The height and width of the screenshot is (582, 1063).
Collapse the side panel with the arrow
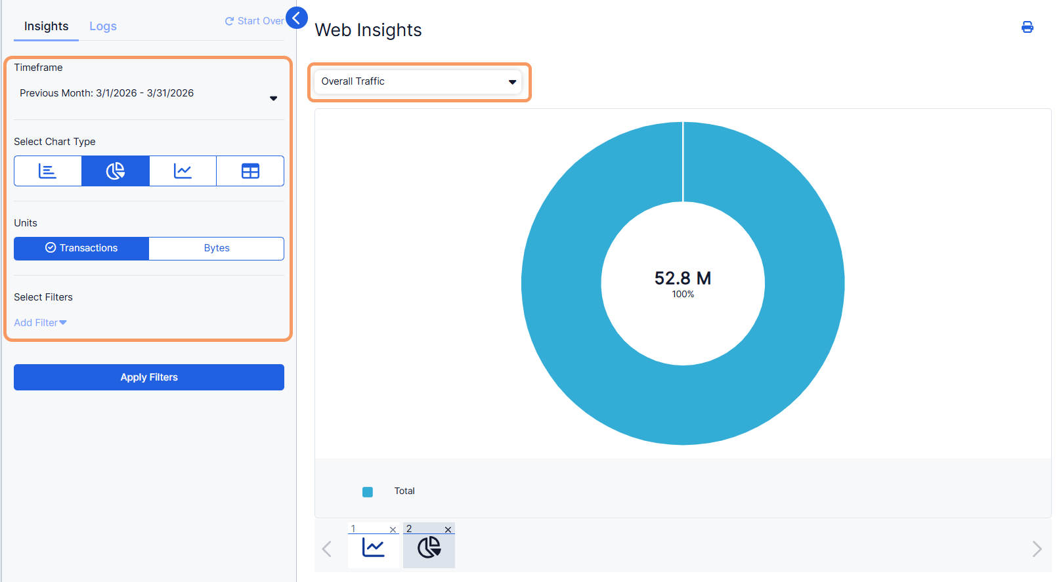click(x=297, y=18)
